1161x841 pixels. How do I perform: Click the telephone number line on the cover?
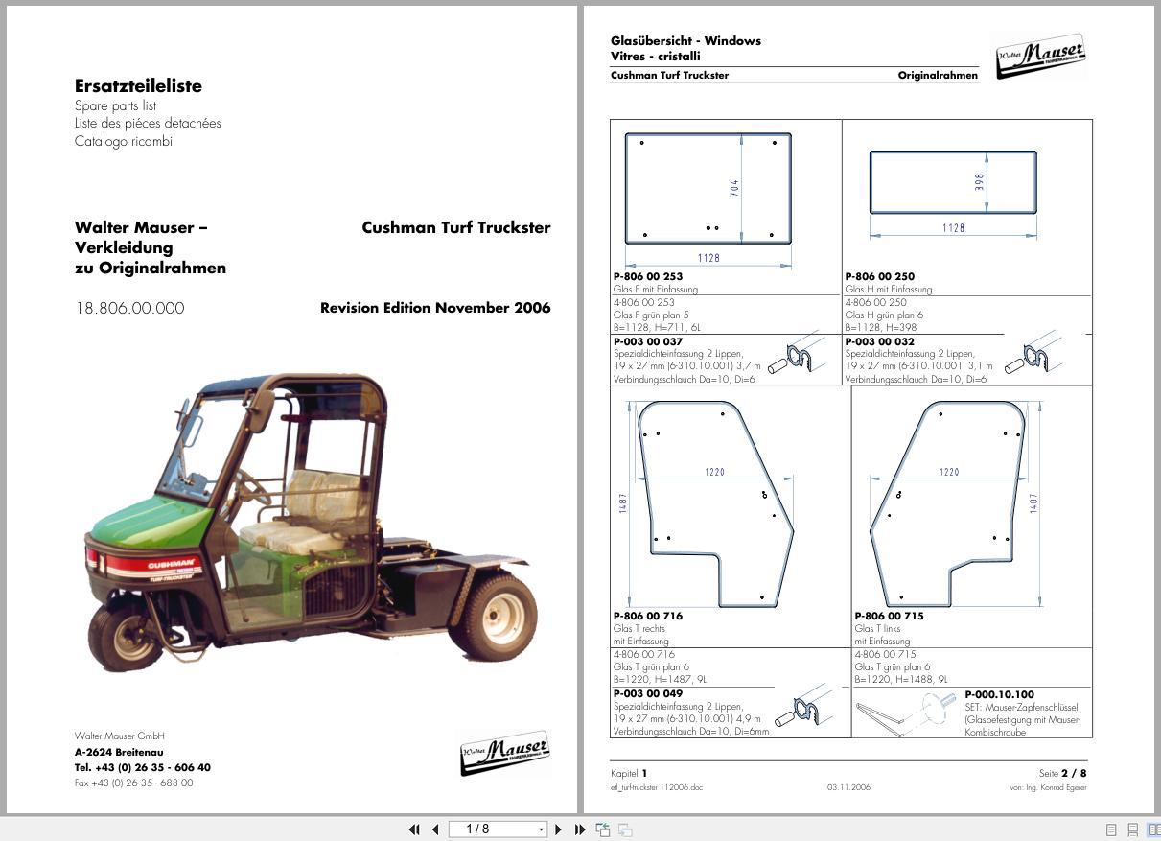[x=143, y=767]
